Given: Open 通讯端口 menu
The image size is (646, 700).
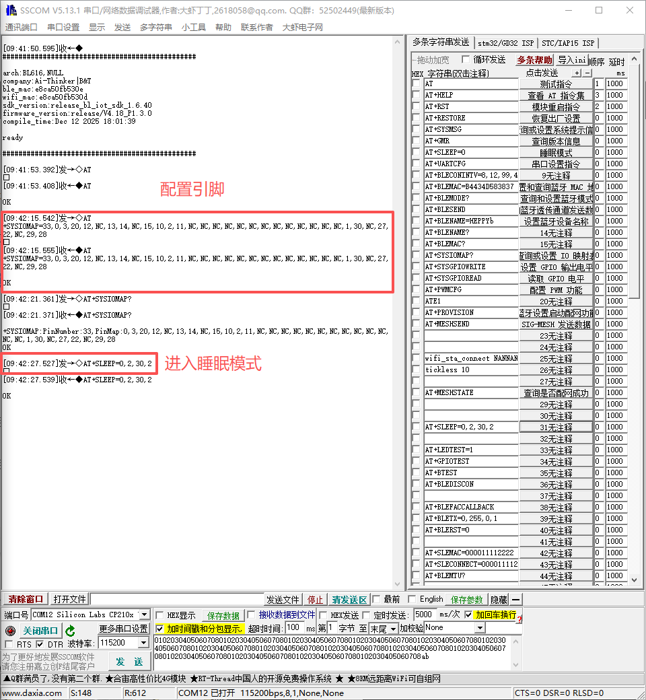Looking at the screenshot, I should (21, 27).
